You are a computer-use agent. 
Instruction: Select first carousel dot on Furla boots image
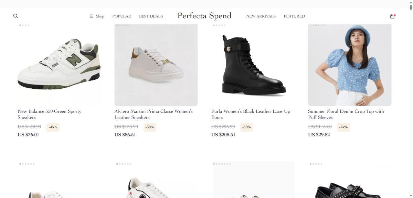pyautogui.click(x=214, y=25)
